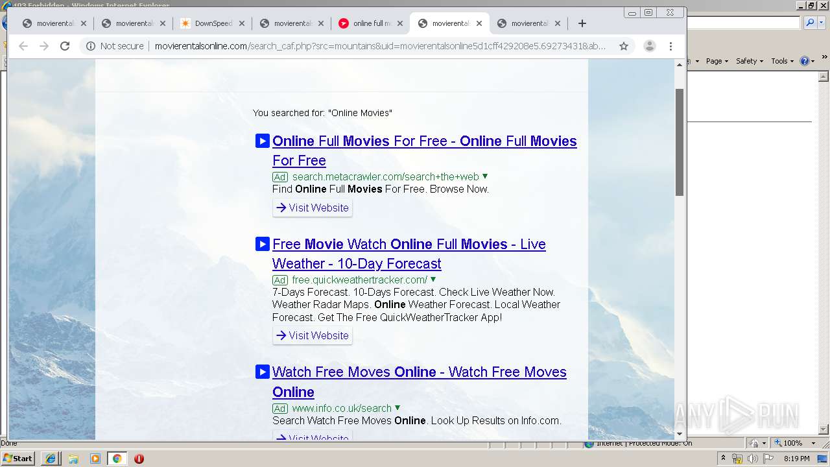
Task: Close the first movierental tab
Action: (x=84, y=23)
